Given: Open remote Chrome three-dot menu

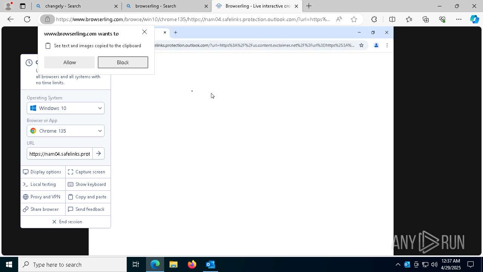Looking at the screenshot, I should [x=387, y=45].
